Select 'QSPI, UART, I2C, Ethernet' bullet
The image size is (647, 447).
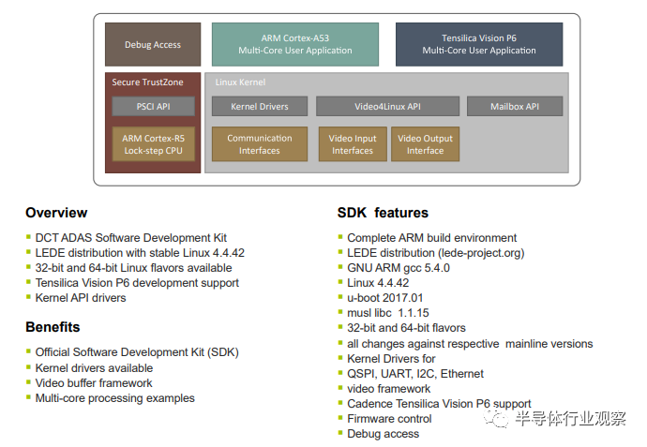[x=415, y=374]
